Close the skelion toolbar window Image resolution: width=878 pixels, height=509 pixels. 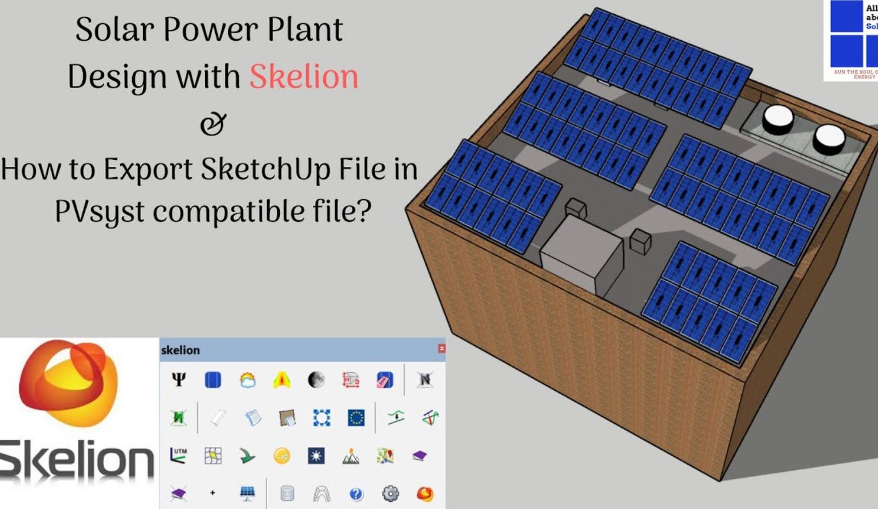[442, 349]
